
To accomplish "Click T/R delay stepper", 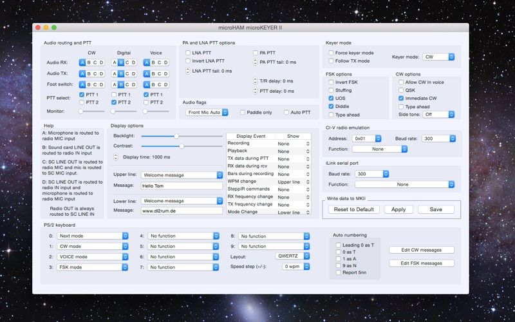I will tap(255, 81).
